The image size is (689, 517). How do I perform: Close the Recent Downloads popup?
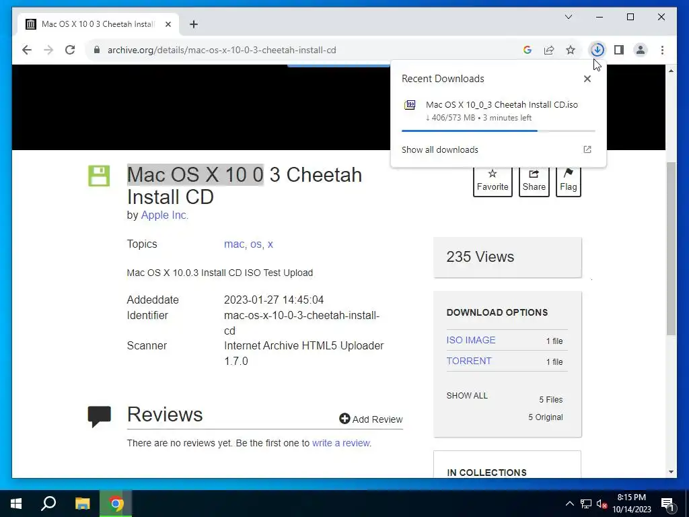[x=587, y=79]
